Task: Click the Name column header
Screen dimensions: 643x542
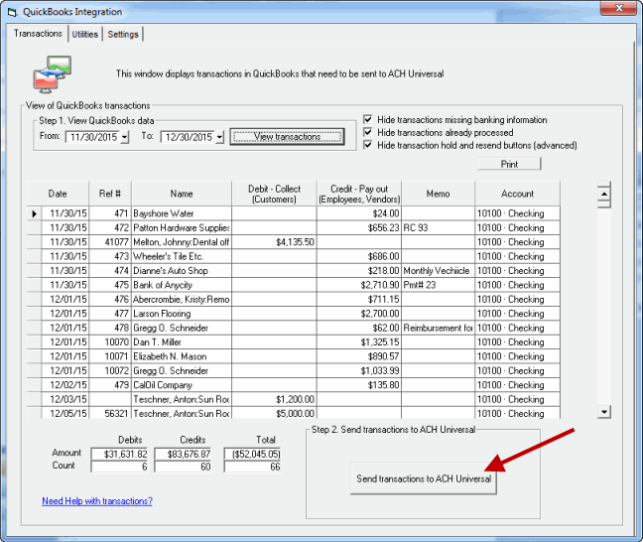Action: pos(182,194)
